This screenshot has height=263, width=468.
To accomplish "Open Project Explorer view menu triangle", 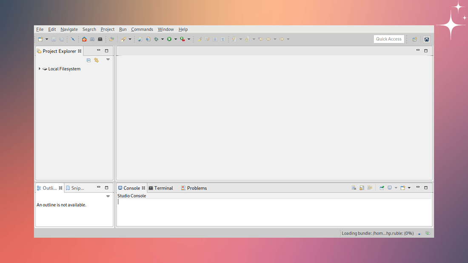I will pyautogui.click(x=108, y=60).
